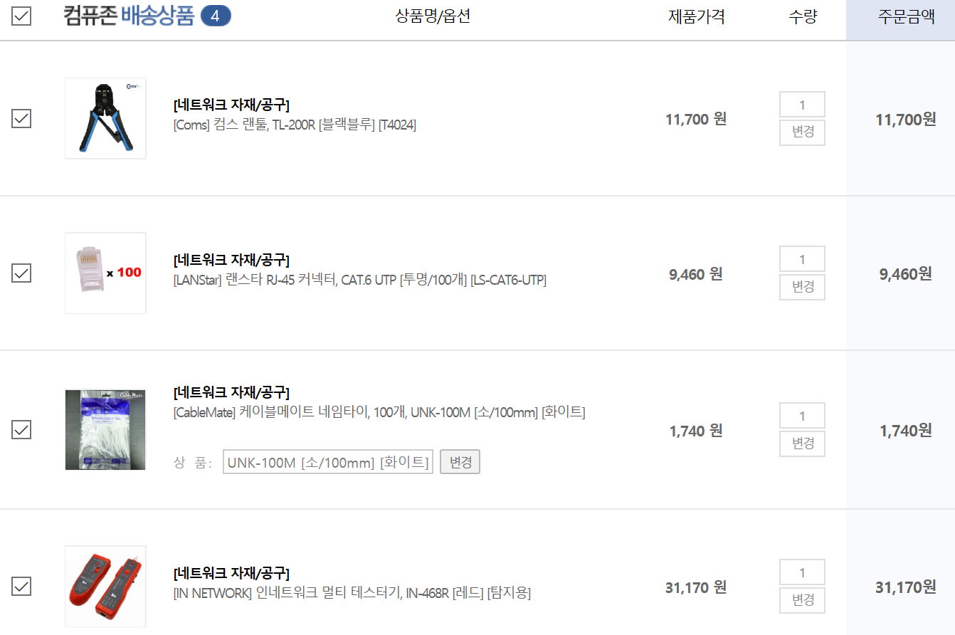Uncheck the CableMate cable tie checkbox
955x635 pixels.
point(21,430)
